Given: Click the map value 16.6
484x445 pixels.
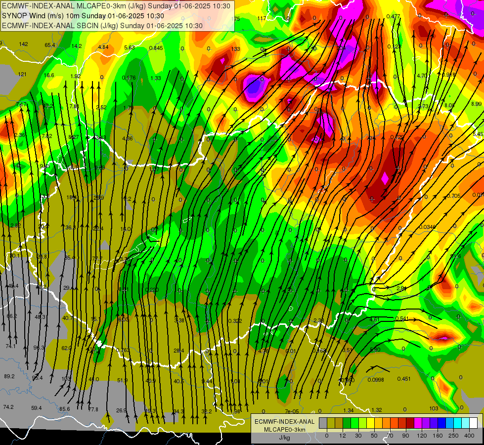Looking at the screenshot, I should click(x=49, y=75).
